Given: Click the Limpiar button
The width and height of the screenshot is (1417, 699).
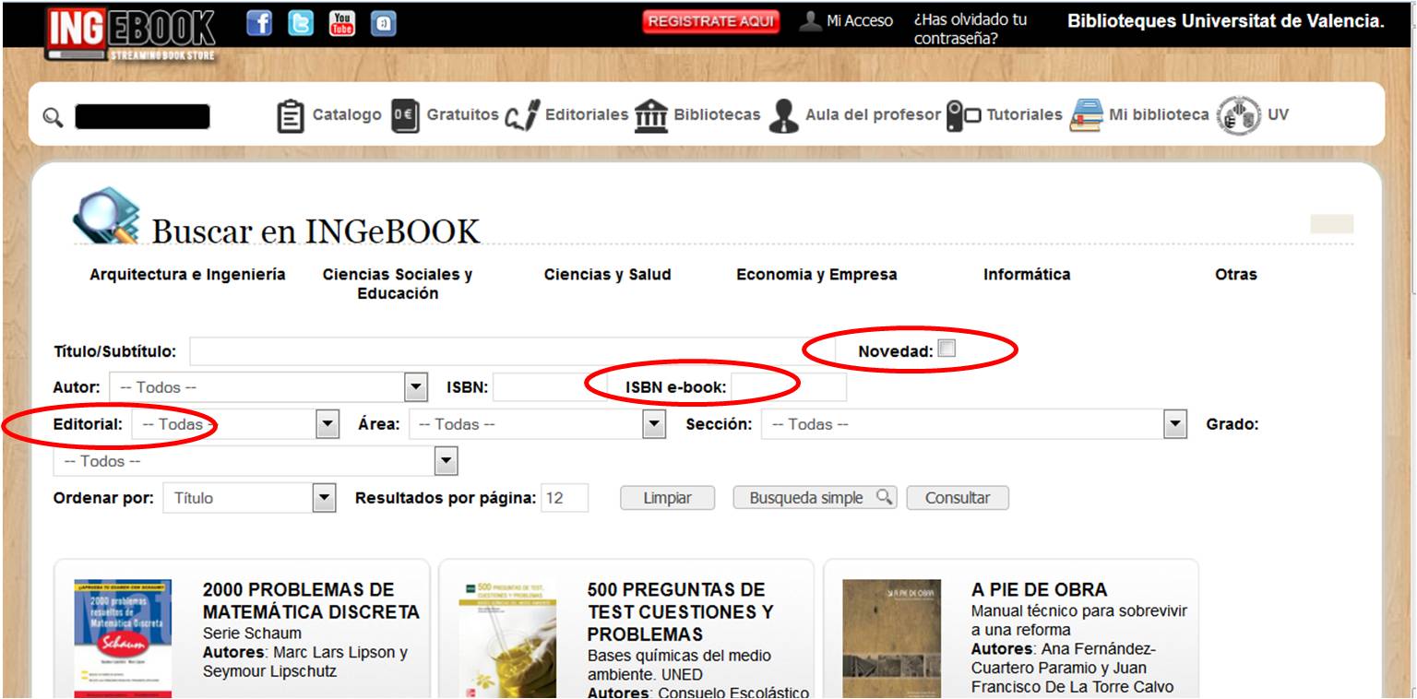Looking at the screenshot, I should coord(667,498).
